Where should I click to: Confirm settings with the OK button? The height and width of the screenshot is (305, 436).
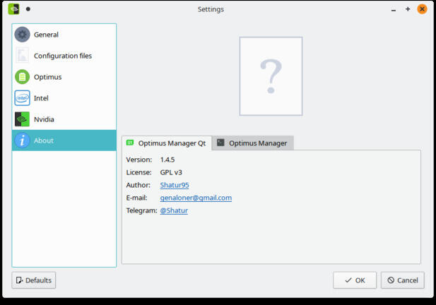tap(355, 280)
